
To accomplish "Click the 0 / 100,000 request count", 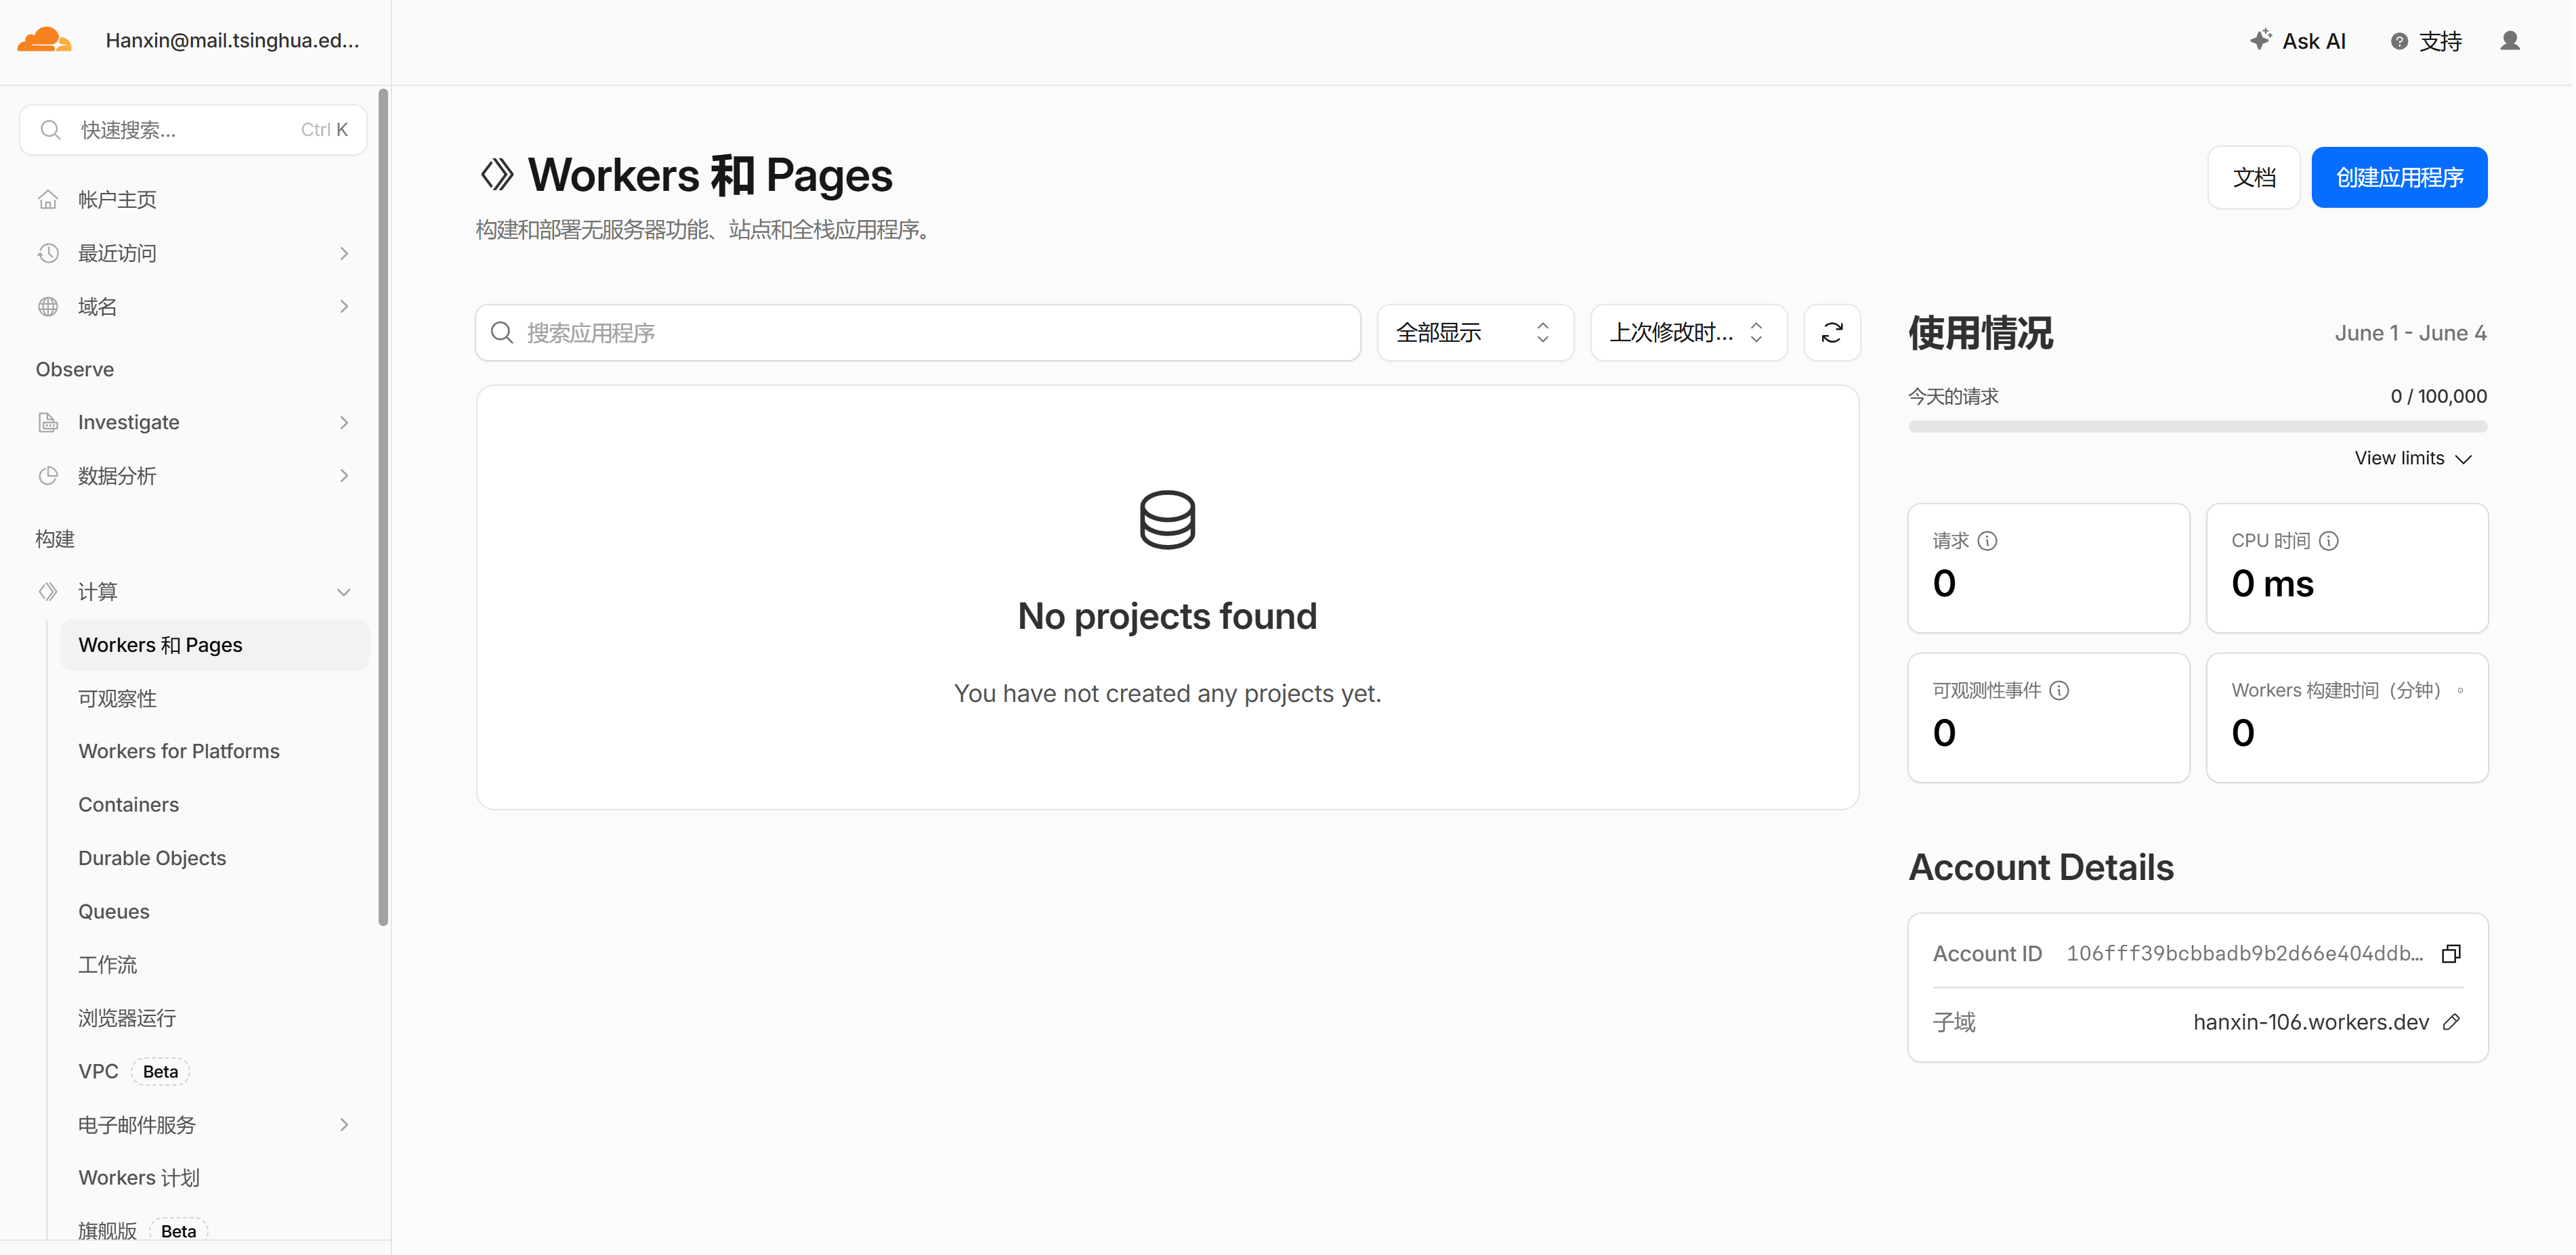I will pyautogui.click(x=2438, y=397).
